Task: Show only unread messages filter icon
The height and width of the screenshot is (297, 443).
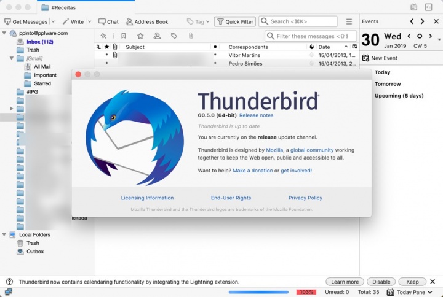Action: point(124,36)
